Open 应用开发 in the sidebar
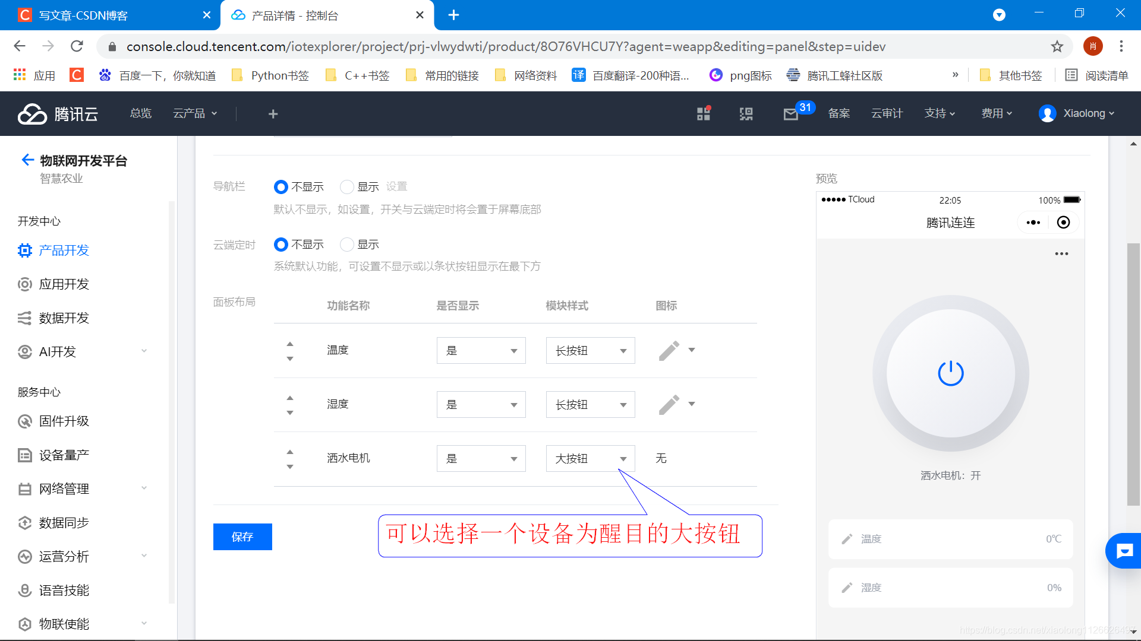Image resolution: width=1141 pixels, height=641 pixels. coord(64,284)
